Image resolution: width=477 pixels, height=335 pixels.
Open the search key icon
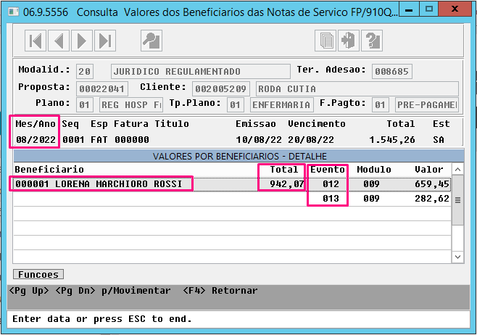click(x=152, y=41)
